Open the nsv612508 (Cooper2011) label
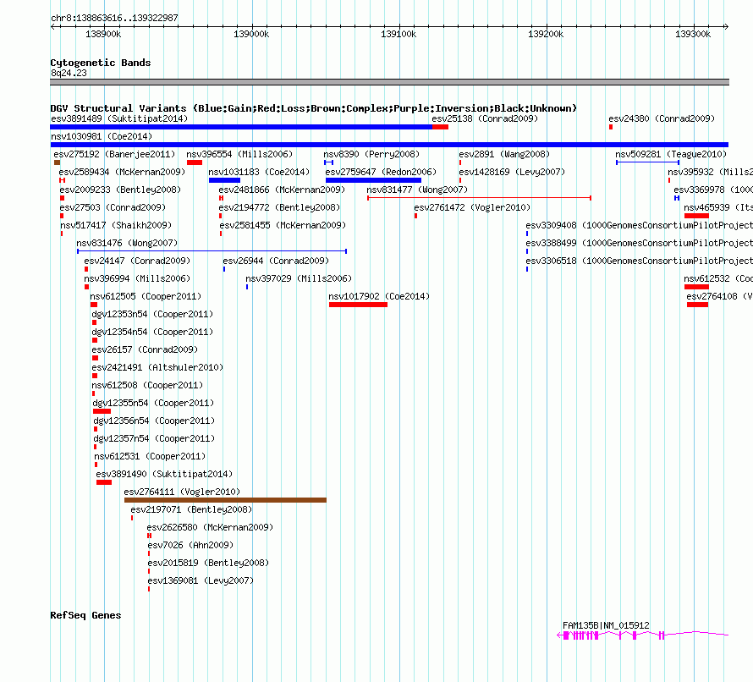Viewport: 753px width, 682px height. pyautogui.click(x=147, y=385)
